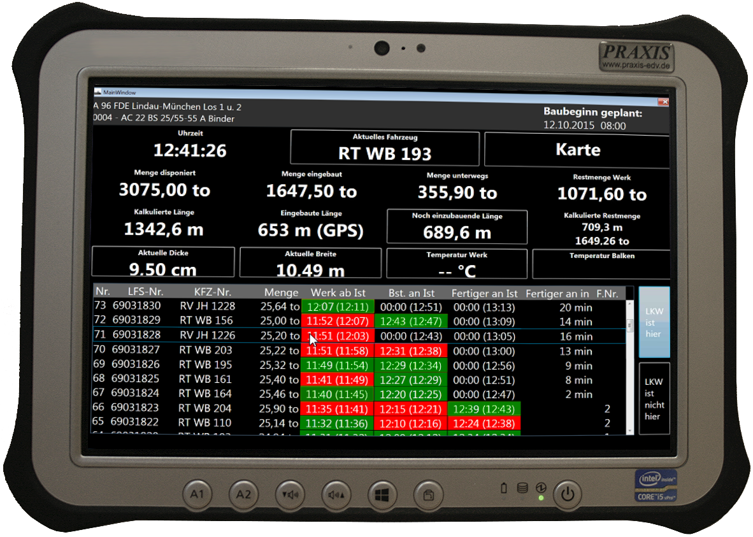Click the A 96 FDE Lindau-München project title
This screenshot has height=537, width=753.
pyautogui.click(x=168, y=106)
